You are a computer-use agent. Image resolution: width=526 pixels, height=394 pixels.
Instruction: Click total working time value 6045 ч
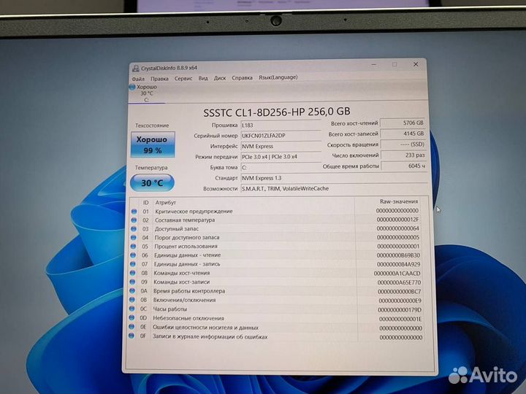click(404, 166)
